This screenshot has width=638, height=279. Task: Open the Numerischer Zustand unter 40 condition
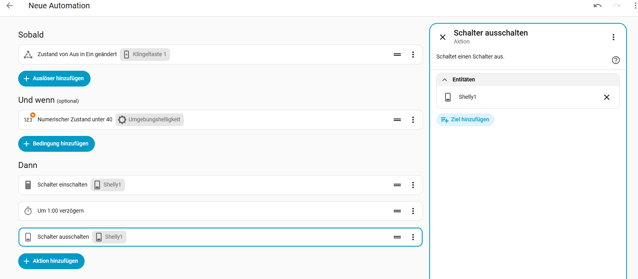221,120
